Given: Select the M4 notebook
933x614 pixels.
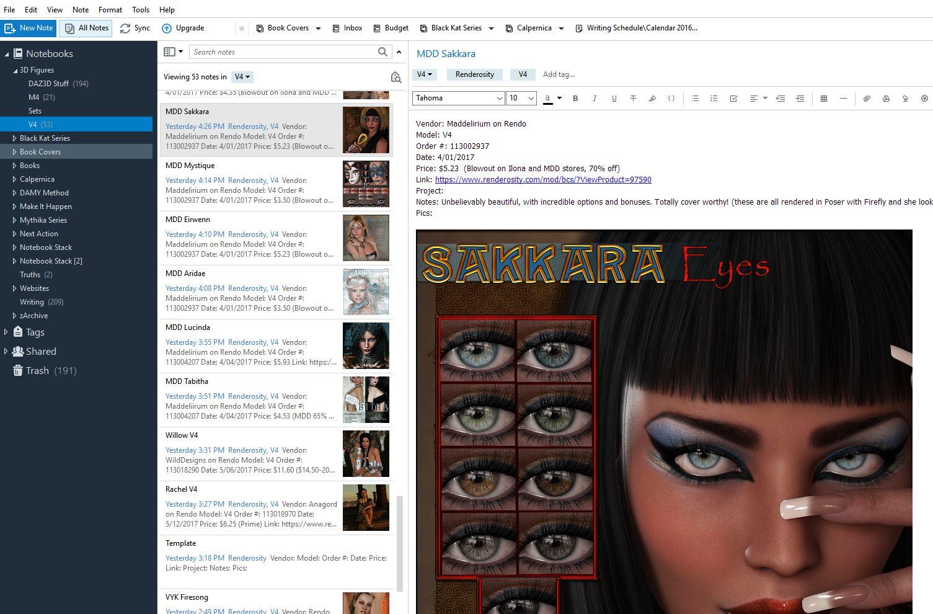Looking at the screenshot, I should [x=42, y=97].
